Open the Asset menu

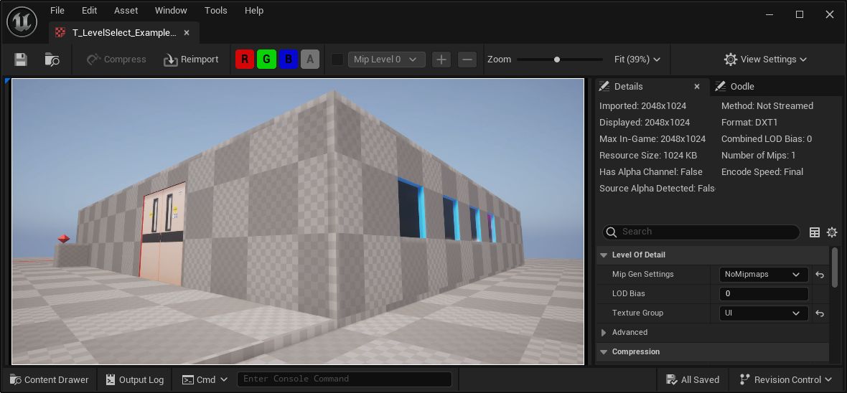(x=126, y=10)
